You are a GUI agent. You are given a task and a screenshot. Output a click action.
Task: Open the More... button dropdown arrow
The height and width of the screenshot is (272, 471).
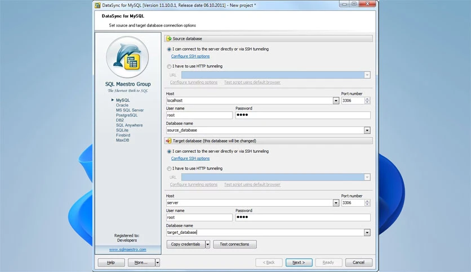[x=157, y=262]
